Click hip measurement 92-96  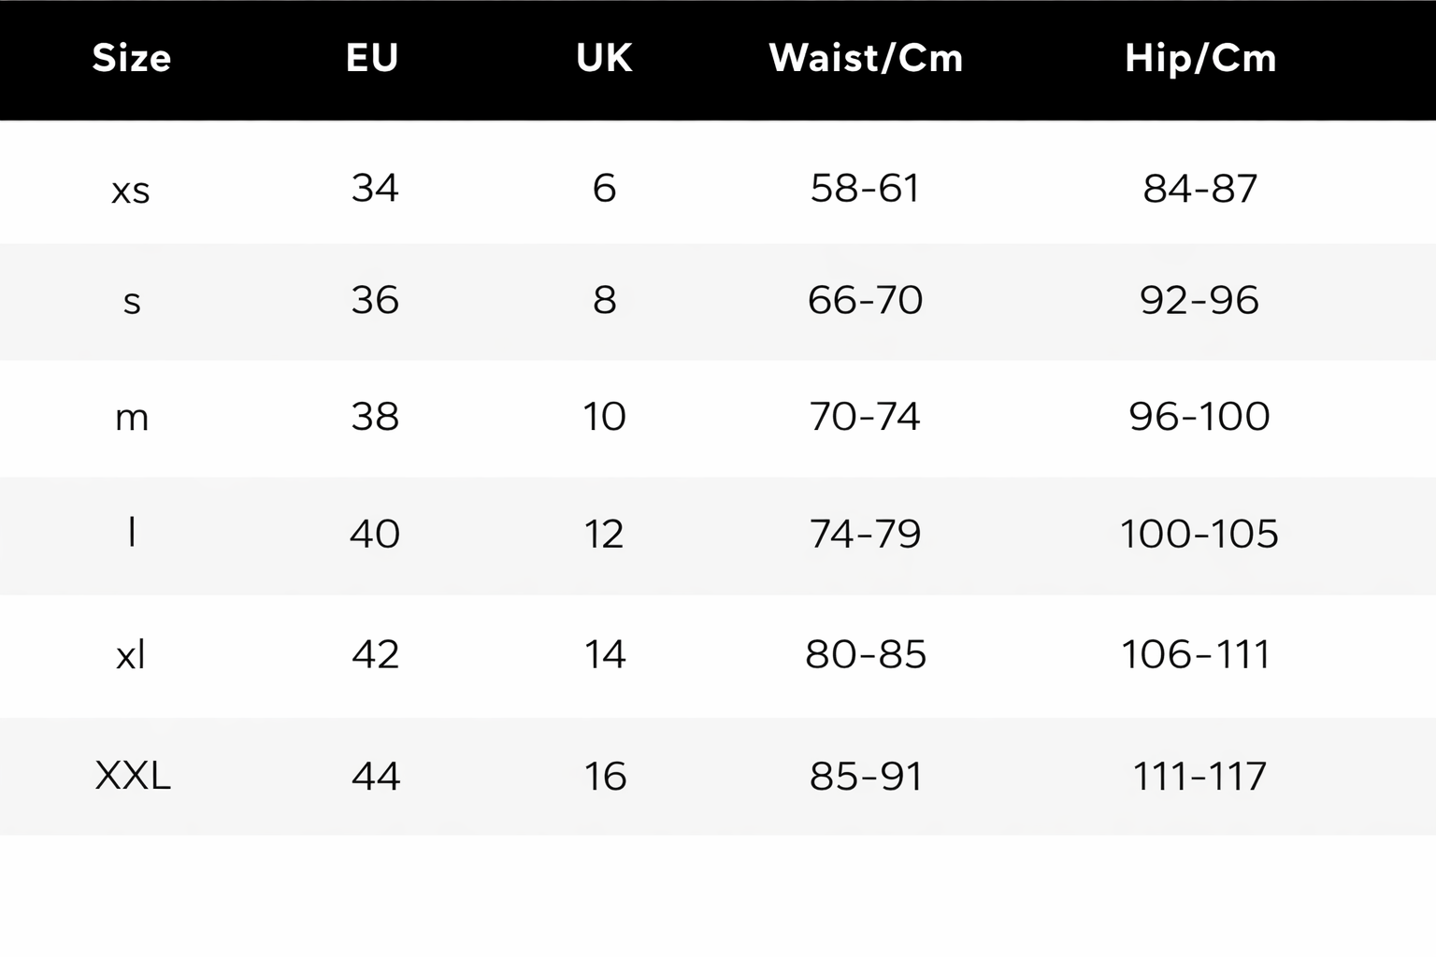(1199, 300)
